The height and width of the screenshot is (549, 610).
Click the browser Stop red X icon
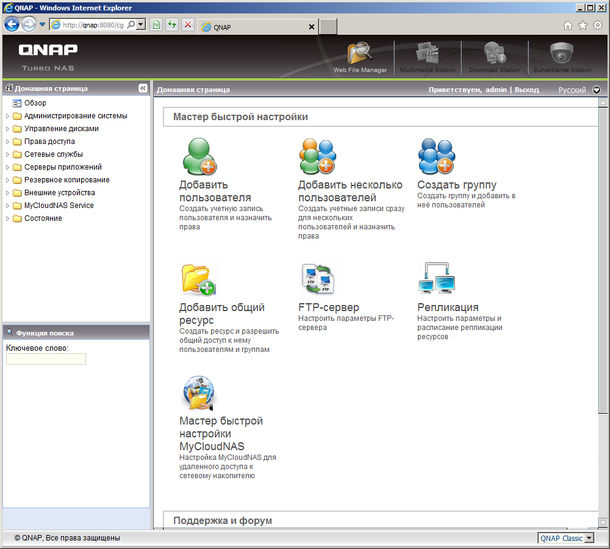188,25
